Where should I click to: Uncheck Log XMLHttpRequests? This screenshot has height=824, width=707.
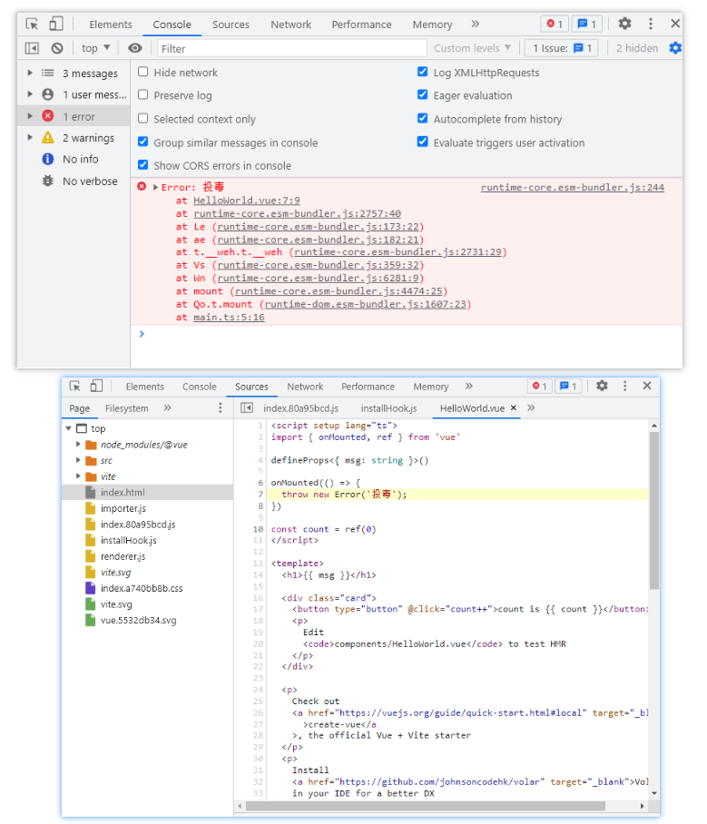(x=423, y=72)
